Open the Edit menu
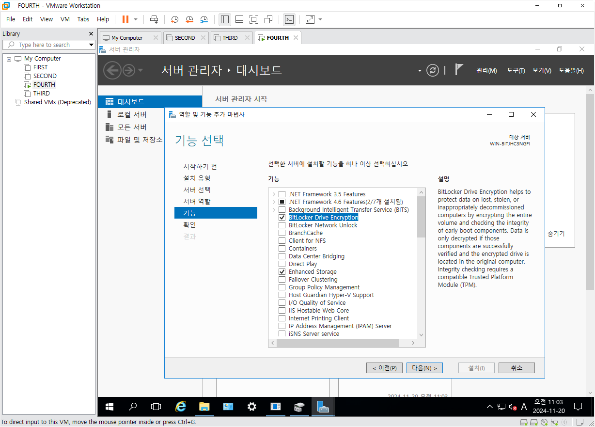This screenshot has width=595, height=427. [28, 19]
